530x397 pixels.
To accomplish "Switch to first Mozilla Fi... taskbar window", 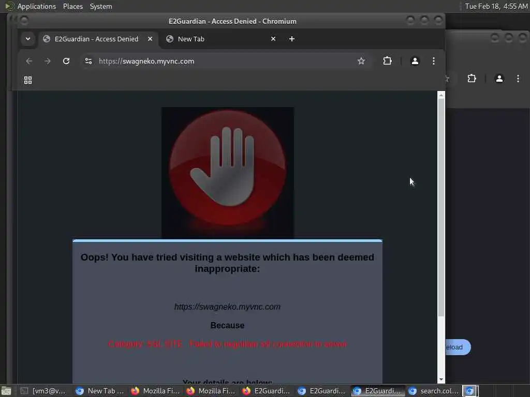I will [x=156, y=391].
